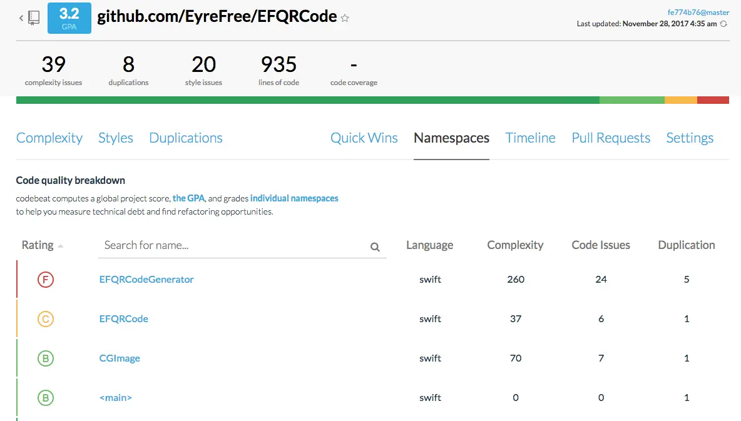This screenshot has height=421, width=741.
Task: Open the EFQRCode namespace
Action: pyautogui.click(x=124, y=319)
